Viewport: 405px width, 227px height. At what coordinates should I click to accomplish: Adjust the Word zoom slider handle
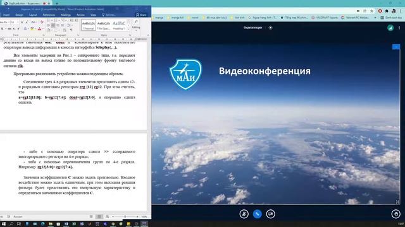click(x=125, y=216)
